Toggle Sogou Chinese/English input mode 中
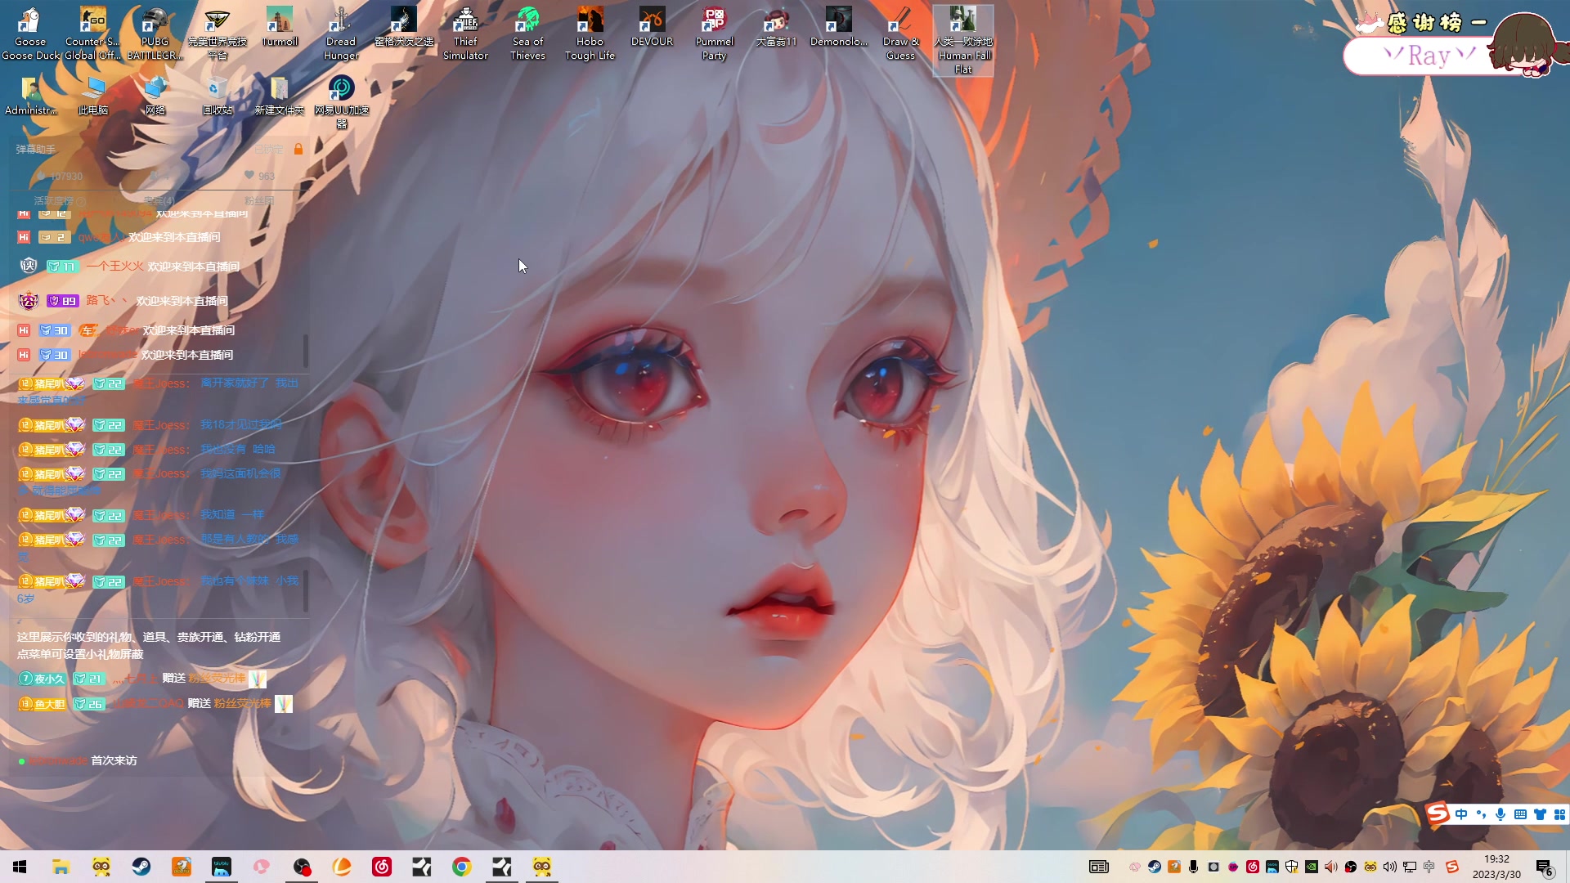 point(1461,814)
